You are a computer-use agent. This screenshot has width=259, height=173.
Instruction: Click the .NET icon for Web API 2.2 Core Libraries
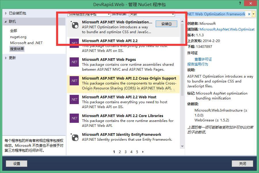coord(74,118)
